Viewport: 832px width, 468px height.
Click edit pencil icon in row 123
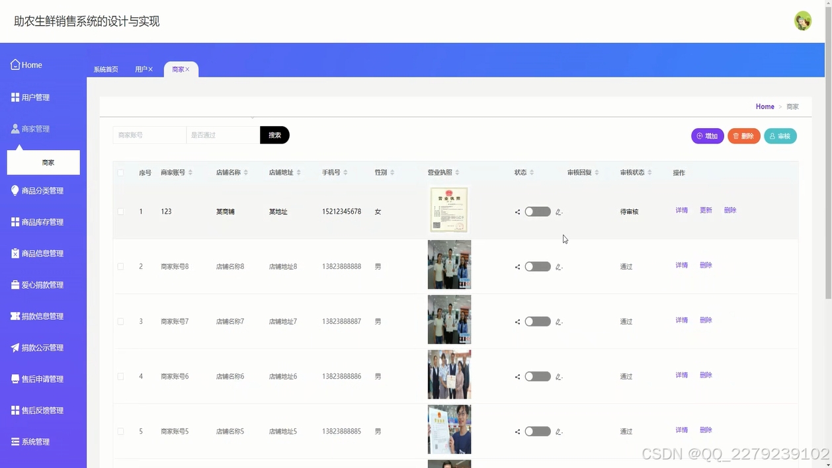pos(559,212)
